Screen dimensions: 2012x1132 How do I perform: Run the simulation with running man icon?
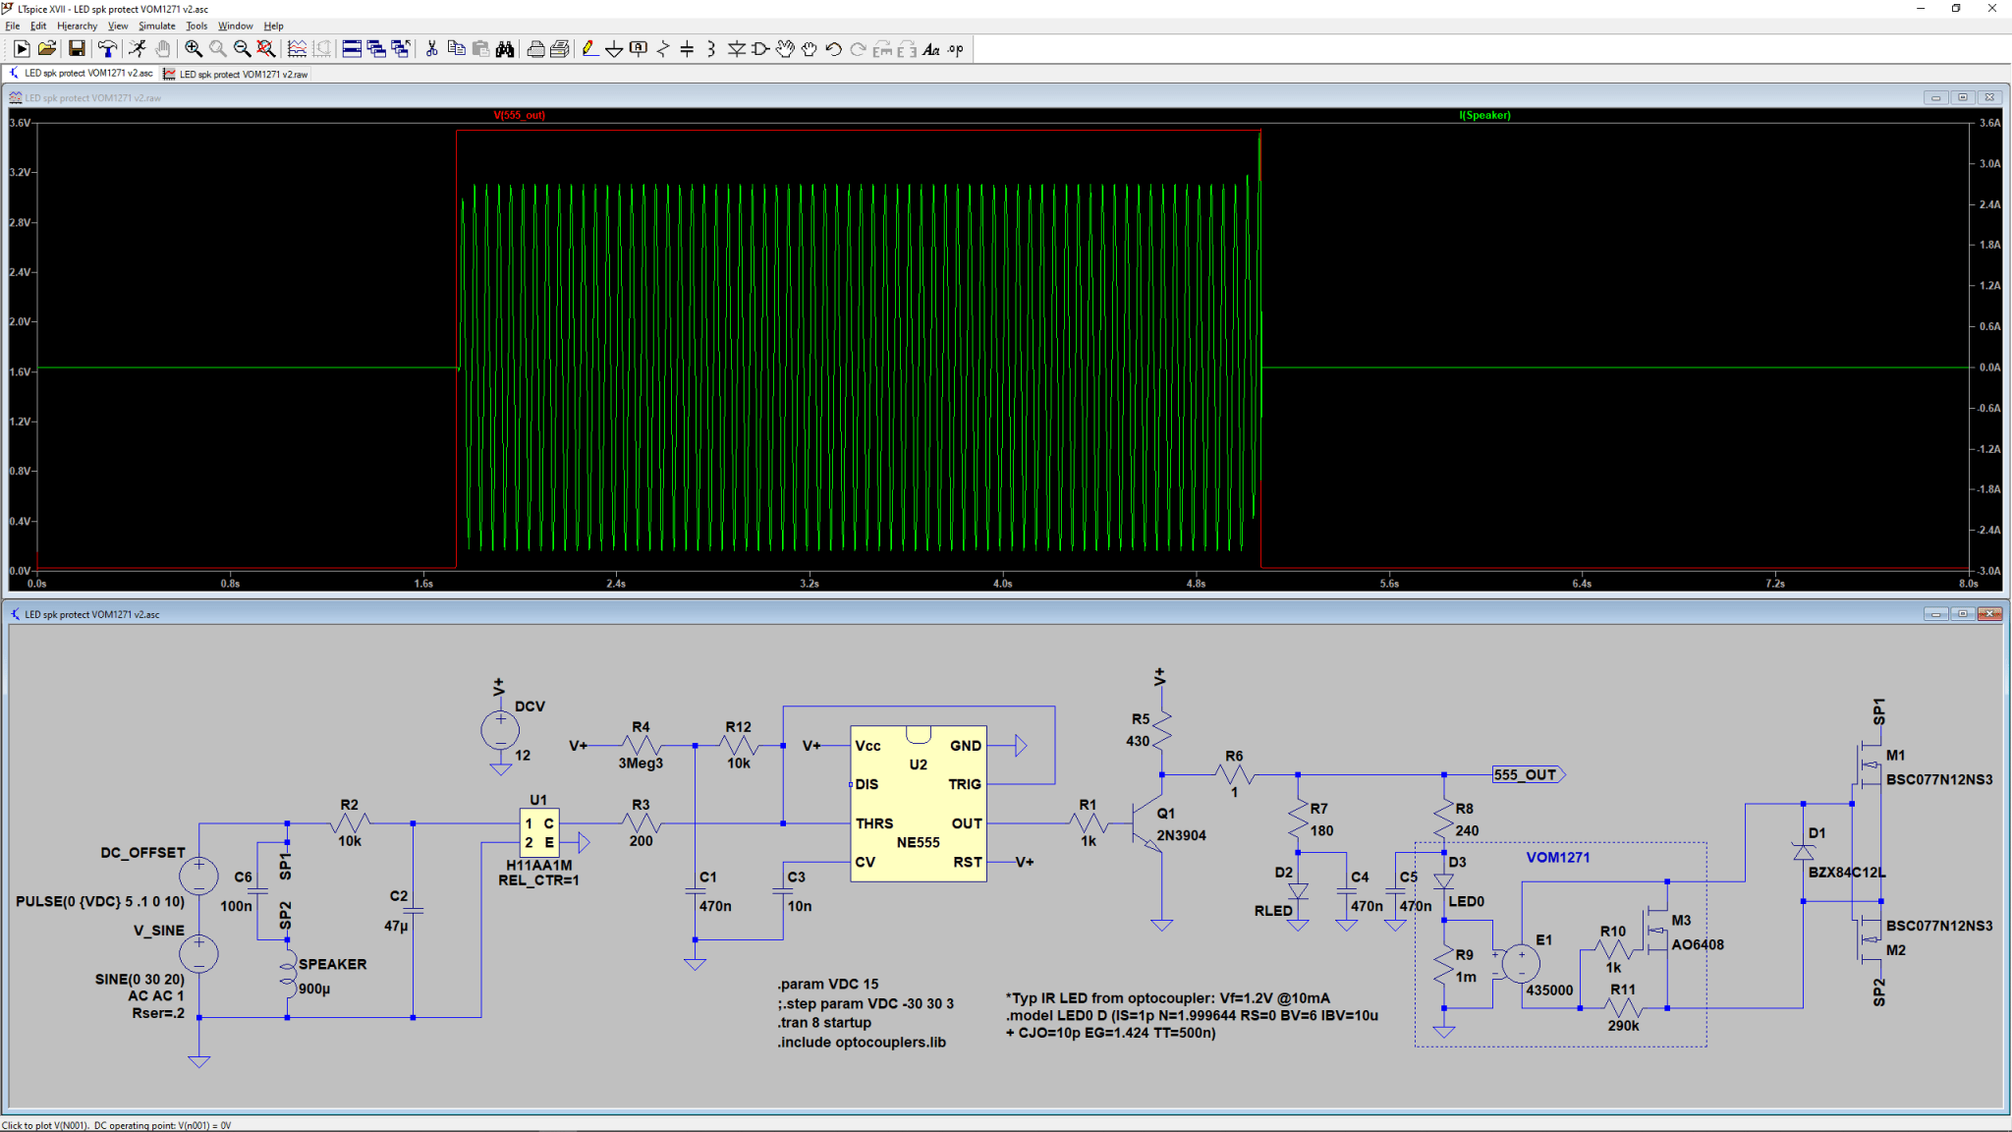138,48
